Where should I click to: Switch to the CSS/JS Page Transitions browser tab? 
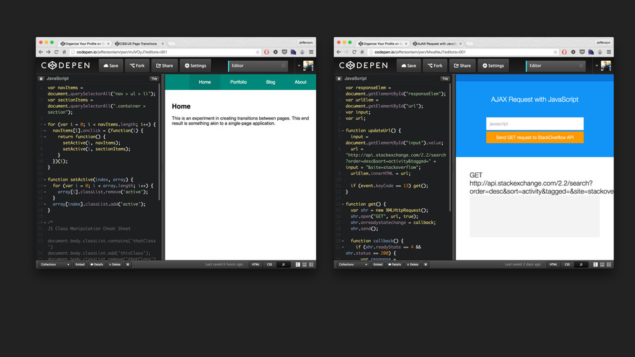click(x=138, y=43)
